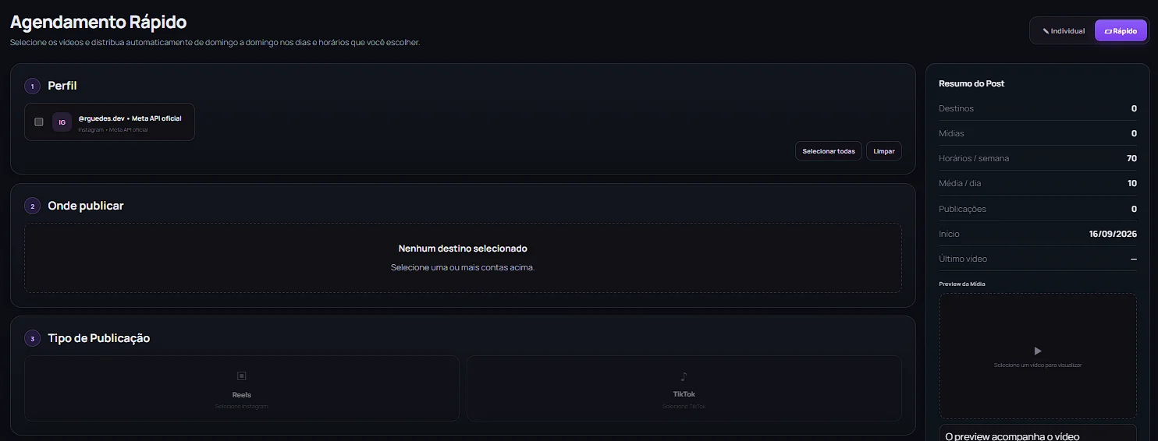Image resolution: width=1158 pixels, height=441 pixels.
Task: Click the @rguedes.dev • Meta API oficial text
Action: pos(130,118)
